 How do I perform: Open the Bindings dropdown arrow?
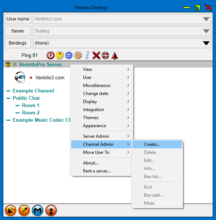pyautogui.click(x=206, y=43)
